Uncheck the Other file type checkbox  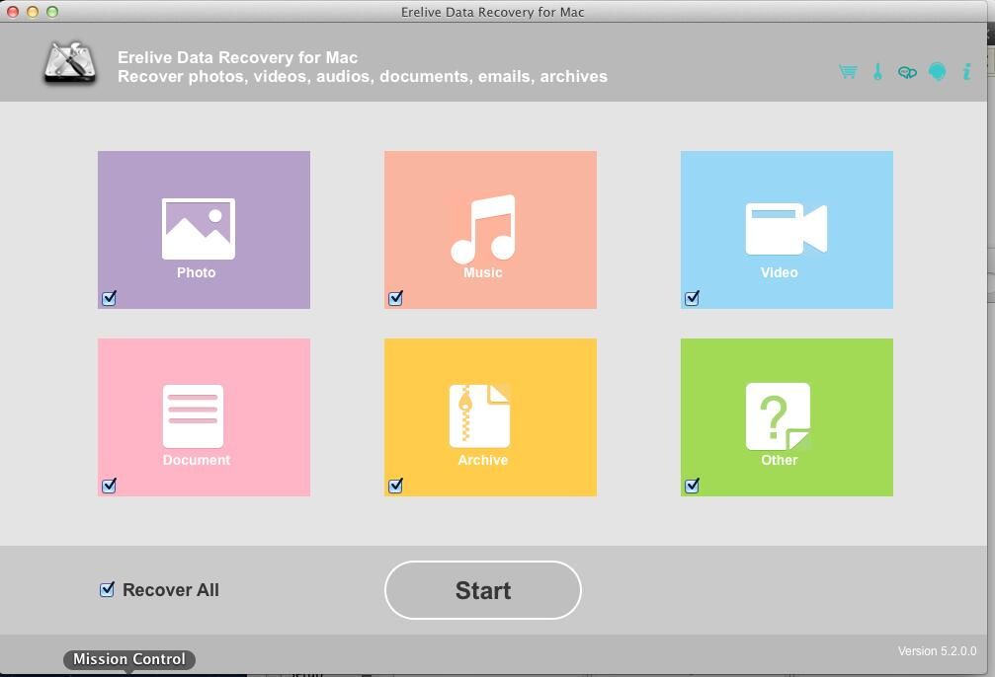pos(693,486)
